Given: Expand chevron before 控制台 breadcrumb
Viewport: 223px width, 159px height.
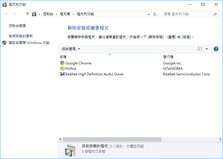Looking at the screenshot, I should click(x=39, y=14).
